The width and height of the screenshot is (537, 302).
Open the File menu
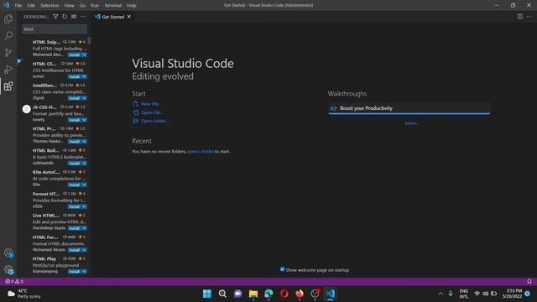click(x=18, y=5)
